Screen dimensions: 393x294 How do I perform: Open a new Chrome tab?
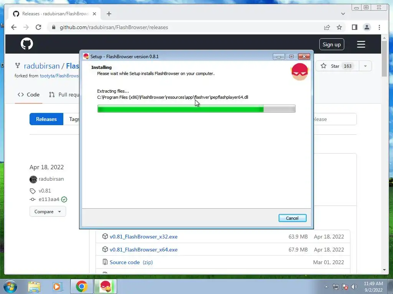pyautogui.click(x=109, y=14)
